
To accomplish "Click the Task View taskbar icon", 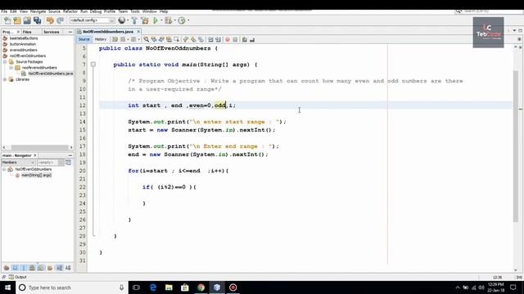I will tap(136, 287).
